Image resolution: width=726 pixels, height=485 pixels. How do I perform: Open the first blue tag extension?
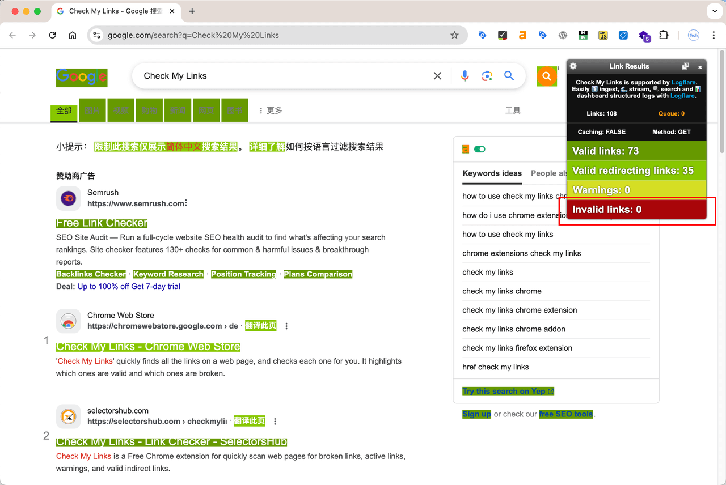[482, 35]
